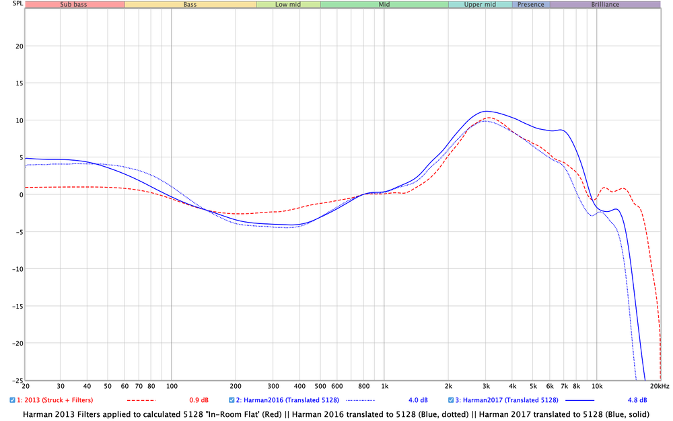Click the graph caption text below legend
Image resolution: width=673 pixels, height=421 pixels.
336,414
